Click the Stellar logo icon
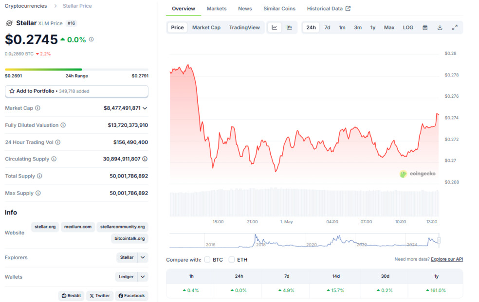Viewport: 479px width, 302px height. [9, 23]
